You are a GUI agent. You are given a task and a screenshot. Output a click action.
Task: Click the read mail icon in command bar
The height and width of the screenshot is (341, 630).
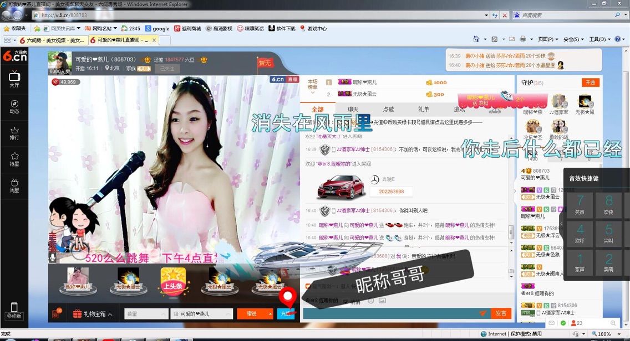511,39
